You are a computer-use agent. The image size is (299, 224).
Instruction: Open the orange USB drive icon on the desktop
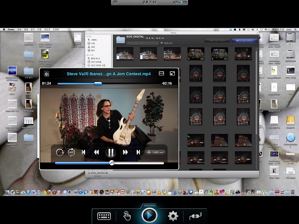coord(290,120)
